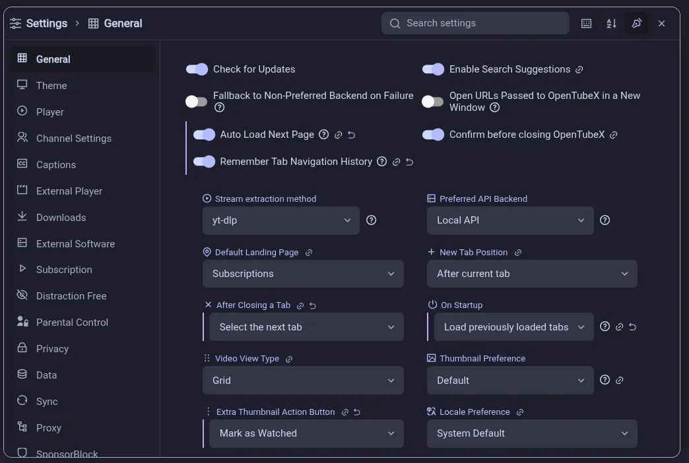
Task: Click help icon for Fallback to Non-Preferred Backend
Action: [x=219, y=108]
